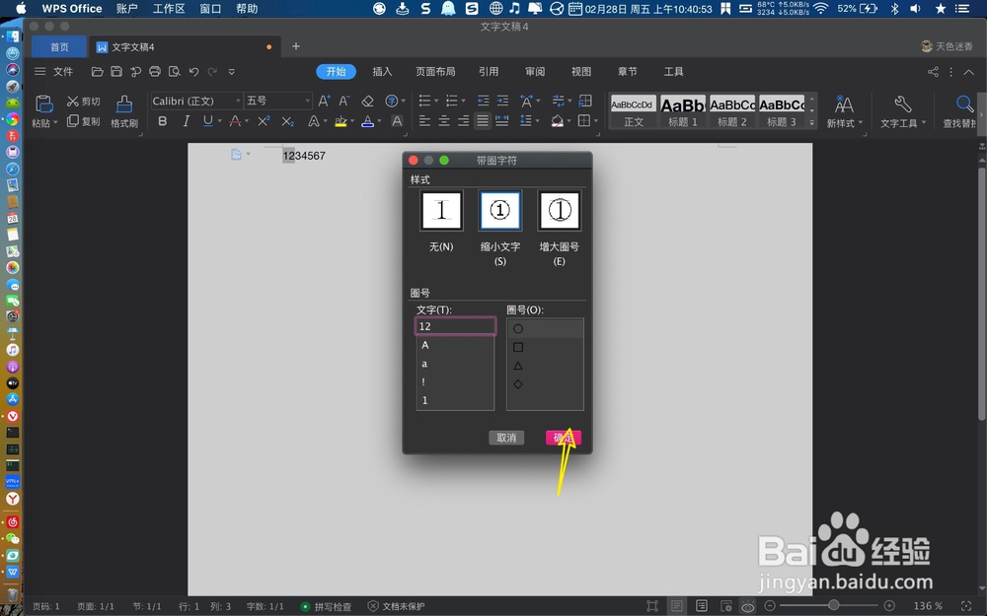Switch to the References (引用) tab
Image resolution: width=987 pixels, height=616 pixels.
[x=489, y=72]
